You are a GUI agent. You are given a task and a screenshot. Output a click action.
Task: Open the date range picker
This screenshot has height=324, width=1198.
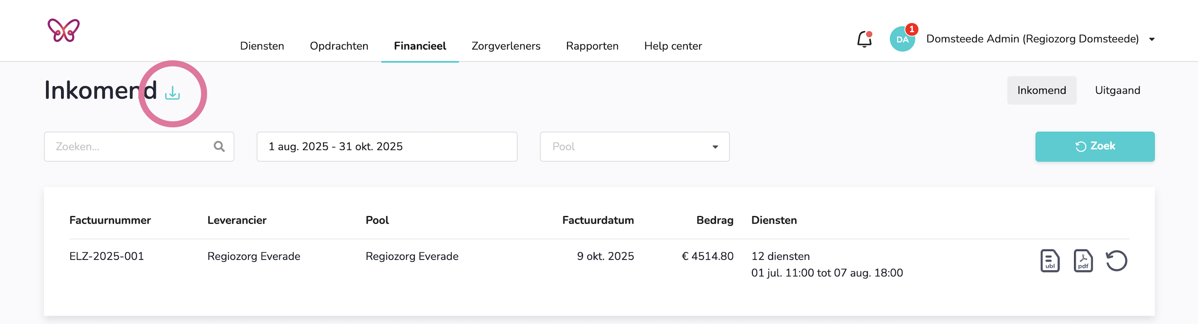pyautogui.click(x=386, y=147)
